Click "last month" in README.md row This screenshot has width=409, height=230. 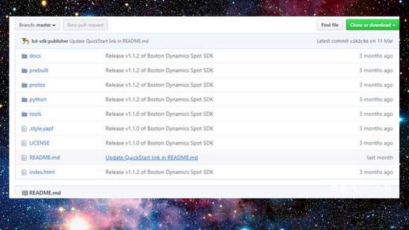[x=380, y=158]
